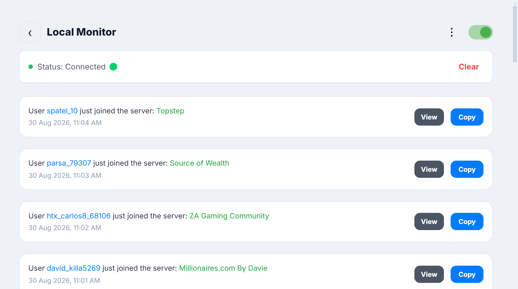Open user link htx_carlos8_68106
Viewport: 518px width, 289px height.
coord(79,216)
